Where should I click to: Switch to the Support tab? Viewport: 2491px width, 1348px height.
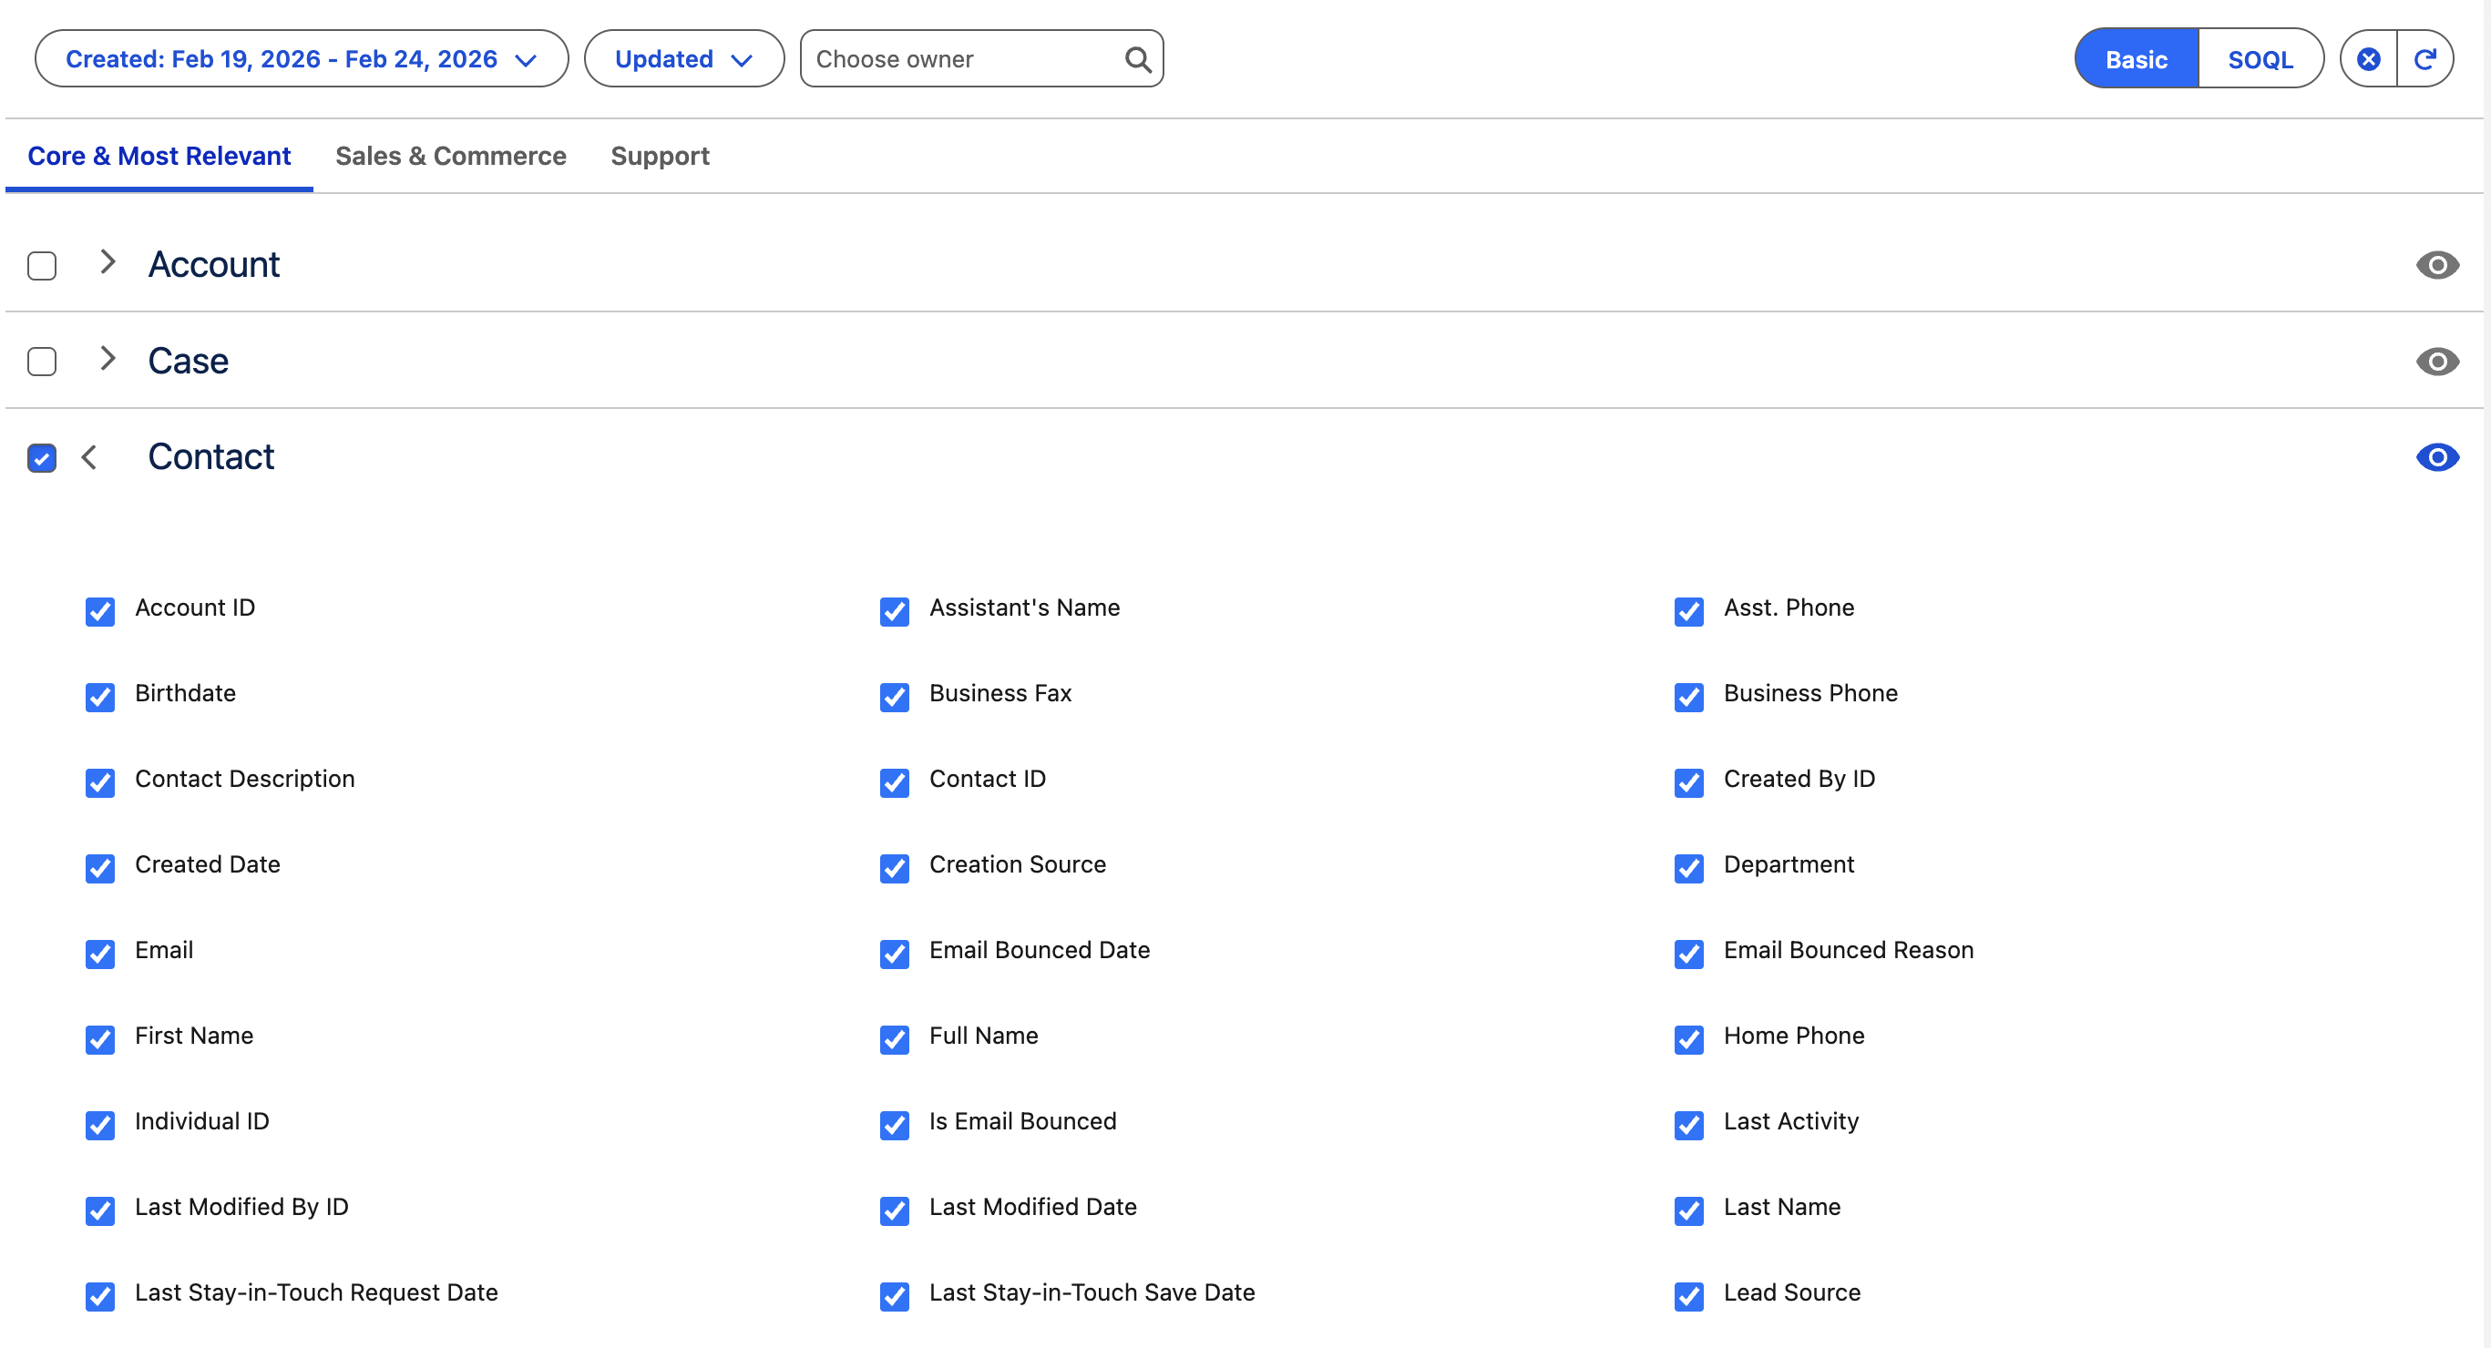pos(660,157)
